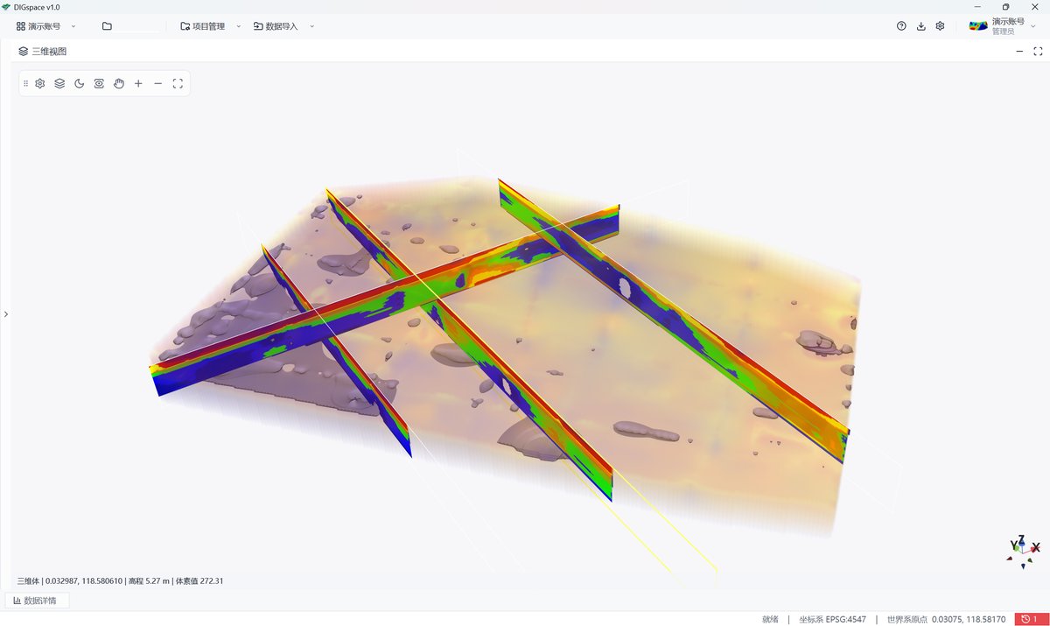Click the 体素值 272.31 readout

point(199,580)
